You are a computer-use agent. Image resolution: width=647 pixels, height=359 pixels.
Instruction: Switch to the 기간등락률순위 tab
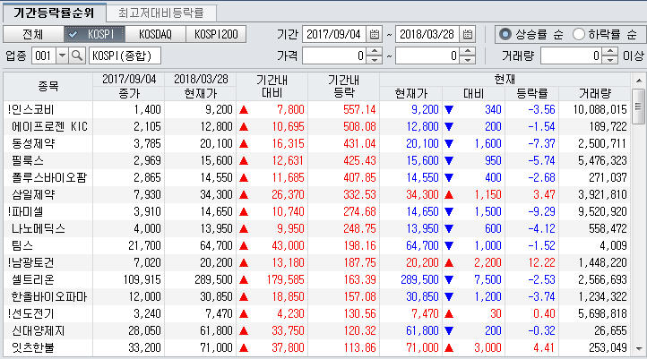coord(54,13)
